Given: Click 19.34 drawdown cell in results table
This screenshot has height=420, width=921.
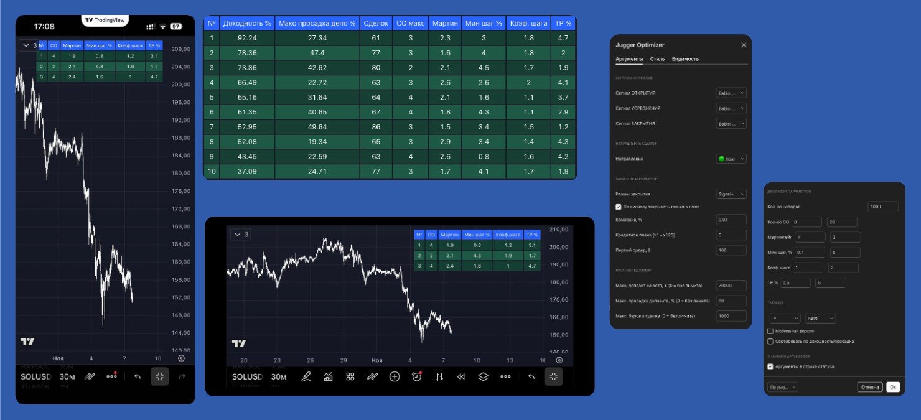Looking at the screenshot, I should [317, 142].
